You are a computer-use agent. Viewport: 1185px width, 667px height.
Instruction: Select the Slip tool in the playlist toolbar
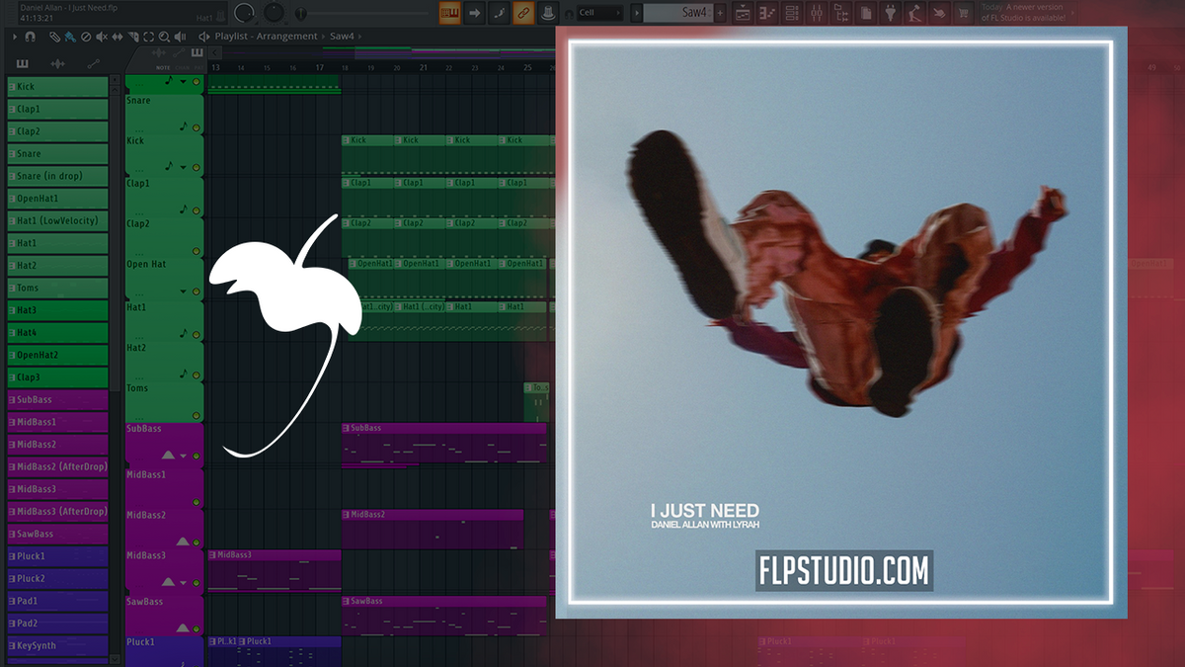pos(117,37)
